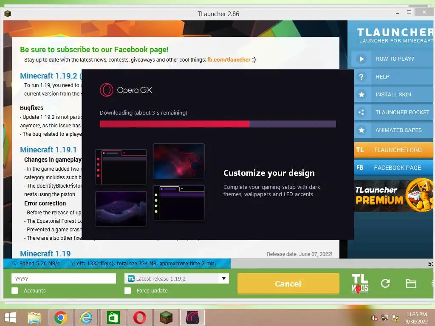Image resolution: width=435 pixels, height=326 pixels.
Task: Click the red nebula wallpaper thumbnail
Action: click(179, 161)
